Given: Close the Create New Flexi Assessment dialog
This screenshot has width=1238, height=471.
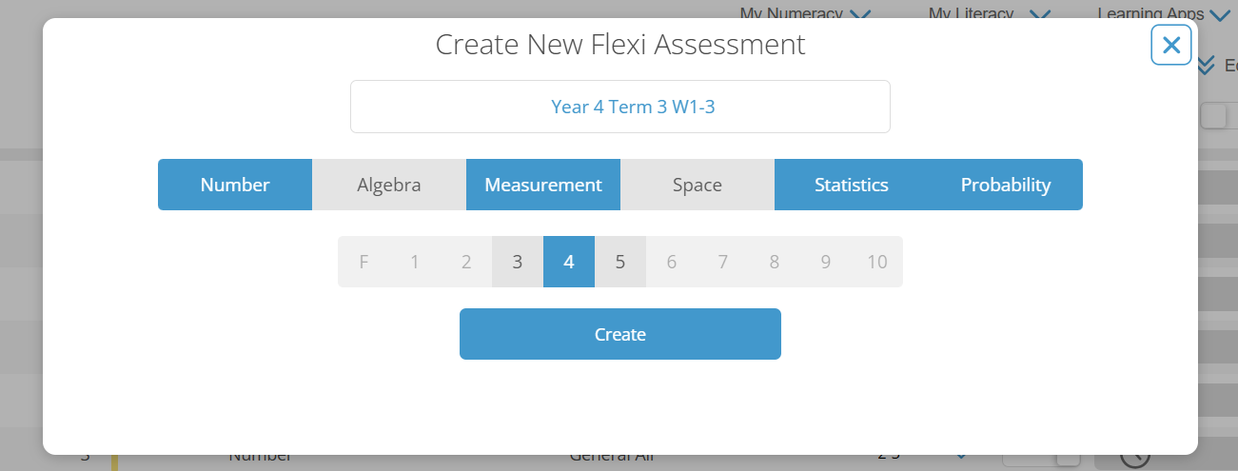Looking at the screenshot, I should (1170, 45).
